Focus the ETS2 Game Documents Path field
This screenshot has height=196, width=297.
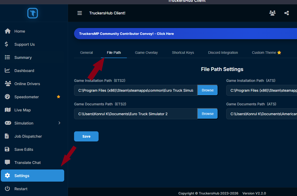tap(136, 114)
